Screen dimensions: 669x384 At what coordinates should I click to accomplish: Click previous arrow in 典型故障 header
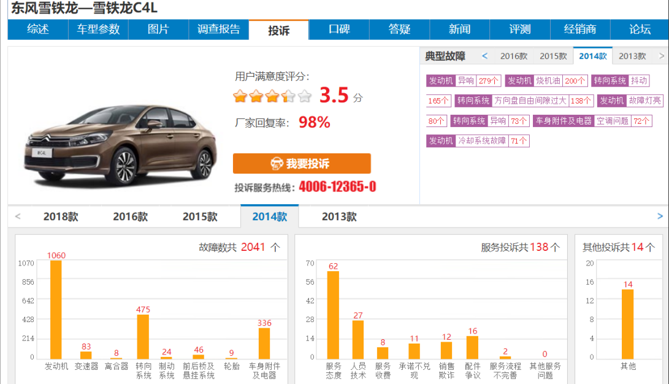484,56
